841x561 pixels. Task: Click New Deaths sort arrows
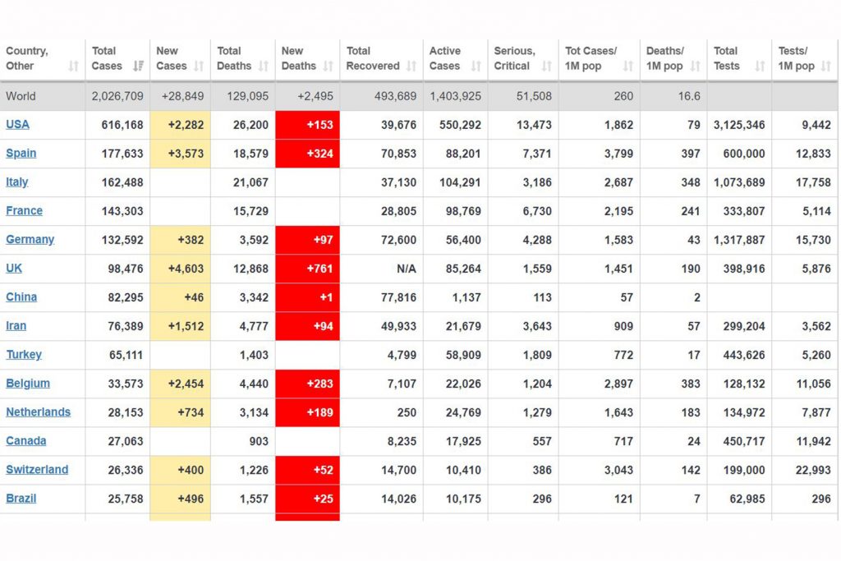coord(329,66)
